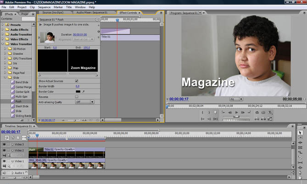
Task: Toggle Video 2 track eye visibility
Action: 5,150
